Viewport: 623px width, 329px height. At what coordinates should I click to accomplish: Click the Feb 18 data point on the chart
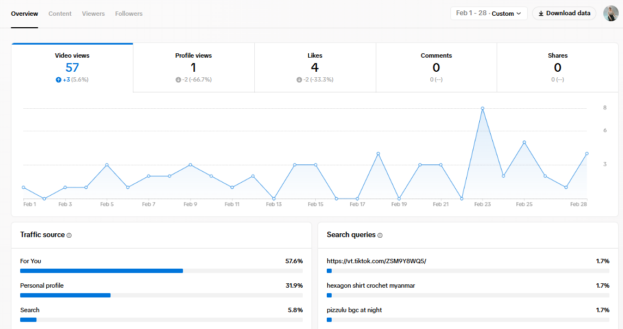click(x=378, y=153)
